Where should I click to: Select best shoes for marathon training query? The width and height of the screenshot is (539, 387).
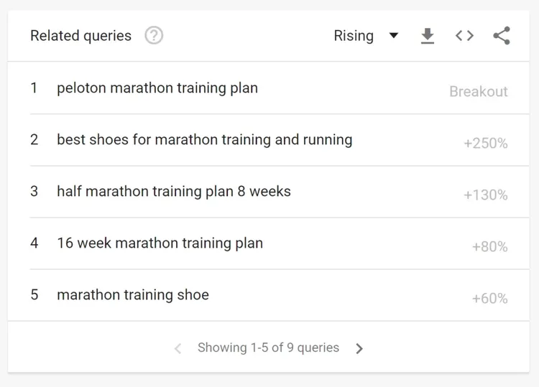point(205,140)
